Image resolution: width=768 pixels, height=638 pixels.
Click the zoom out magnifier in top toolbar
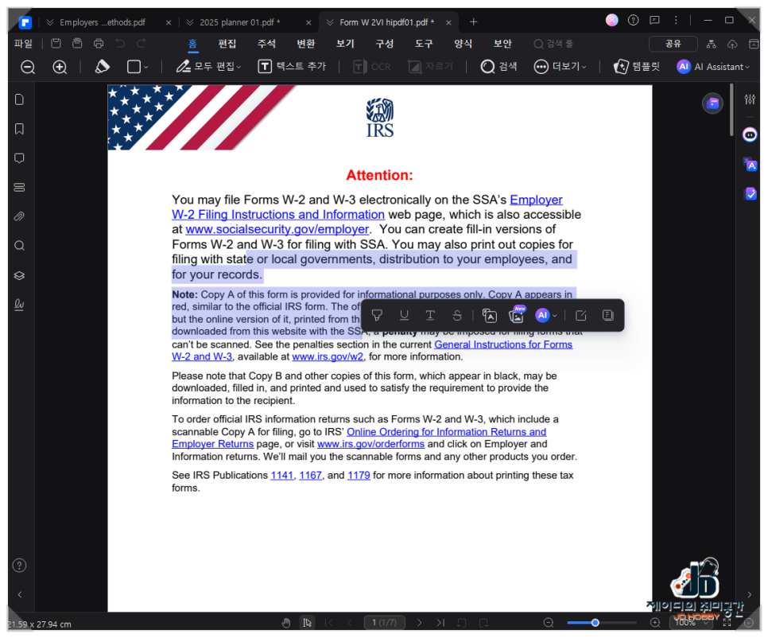(28, 67)
